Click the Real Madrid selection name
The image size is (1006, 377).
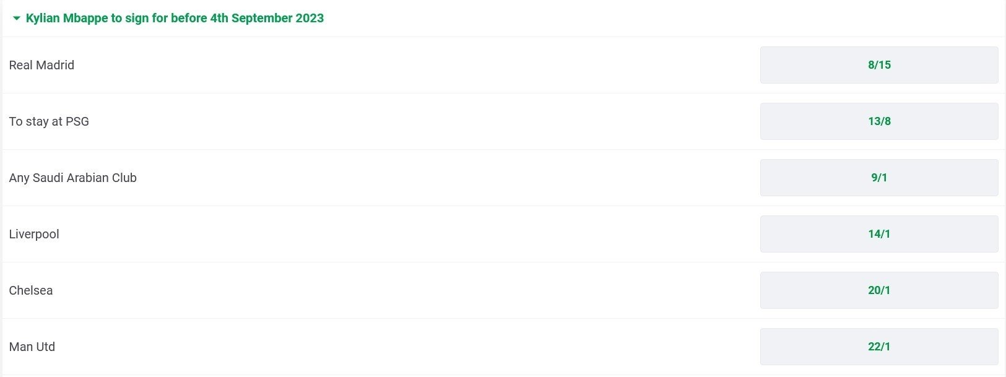pyautogui.click(x=41, y=65)
